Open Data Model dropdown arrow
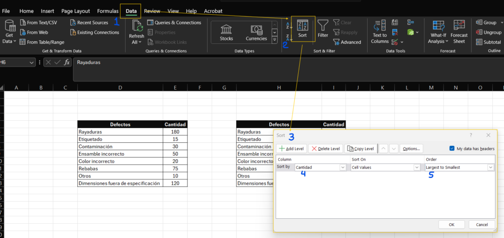The image size is (504, 238). click(417, 32)
